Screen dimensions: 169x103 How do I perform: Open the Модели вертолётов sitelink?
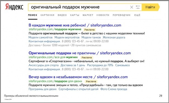(x=67, y=37)
